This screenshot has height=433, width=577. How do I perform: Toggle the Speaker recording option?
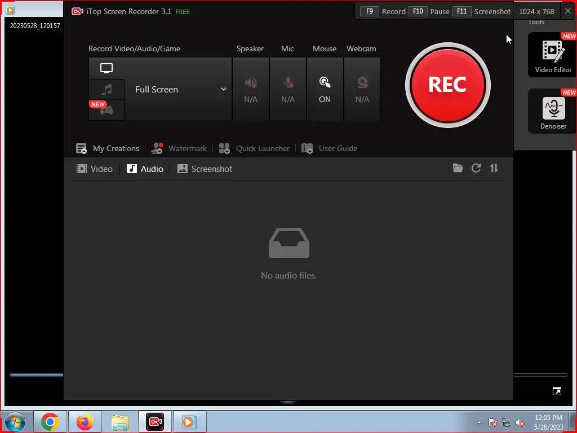[251, 89]
